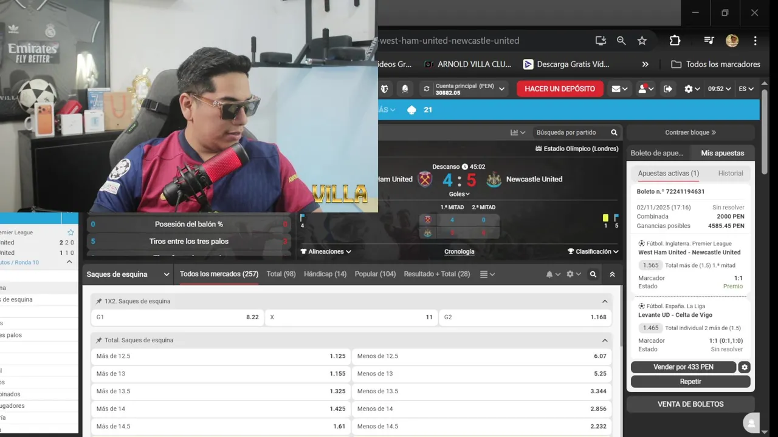Show more bookmarks with double arrow
Viewport: 778px width, 437px height.
pyautogui.click(x=645, y=64)
